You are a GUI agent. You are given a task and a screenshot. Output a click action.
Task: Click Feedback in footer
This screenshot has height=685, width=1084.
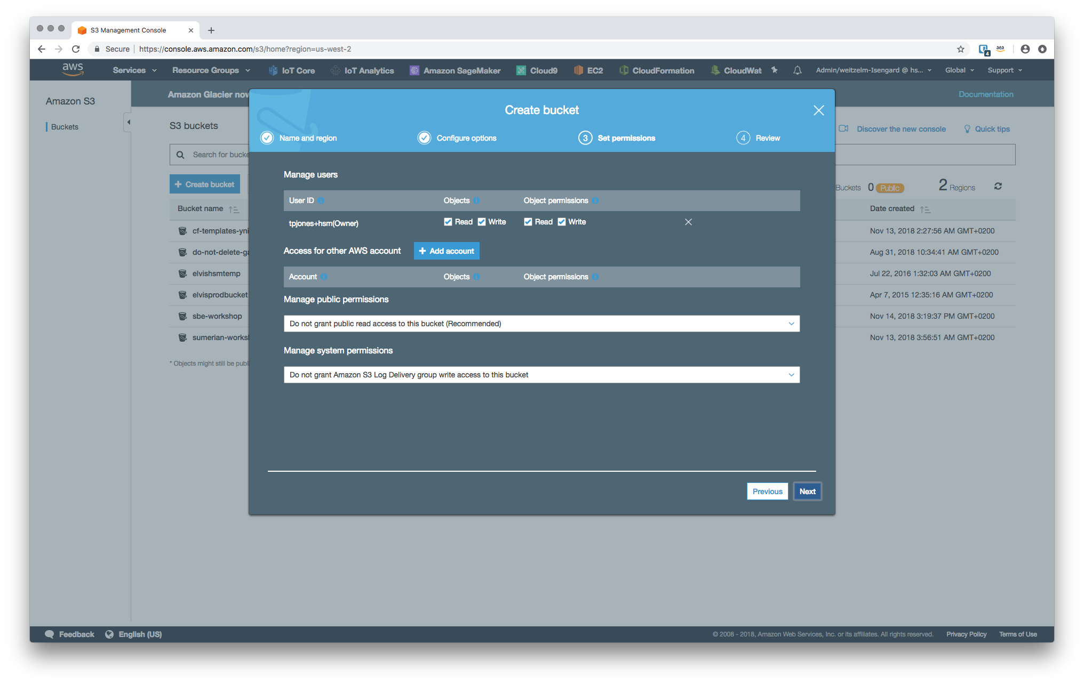[x=70, y=634]
